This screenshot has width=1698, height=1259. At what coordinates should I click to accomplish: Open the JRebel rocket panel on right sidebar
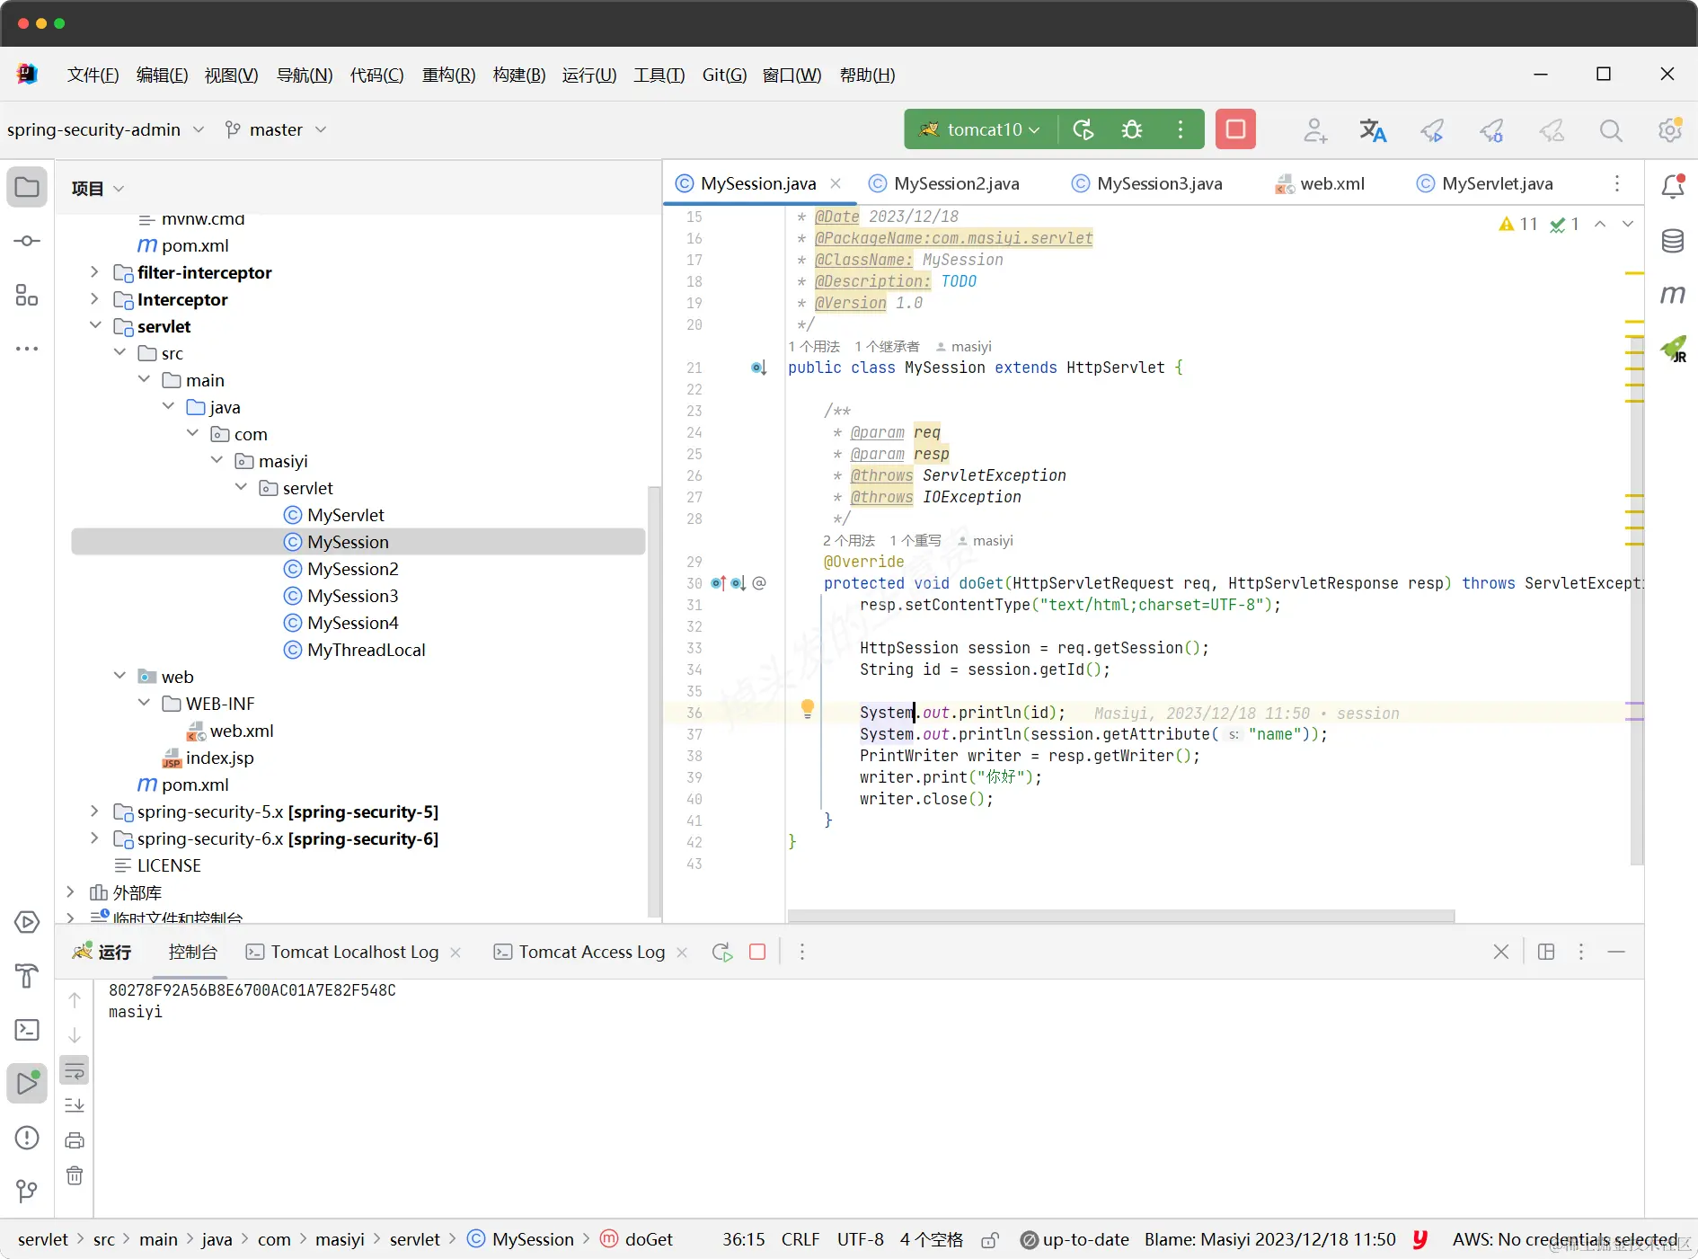click(x=1673, y=349)
